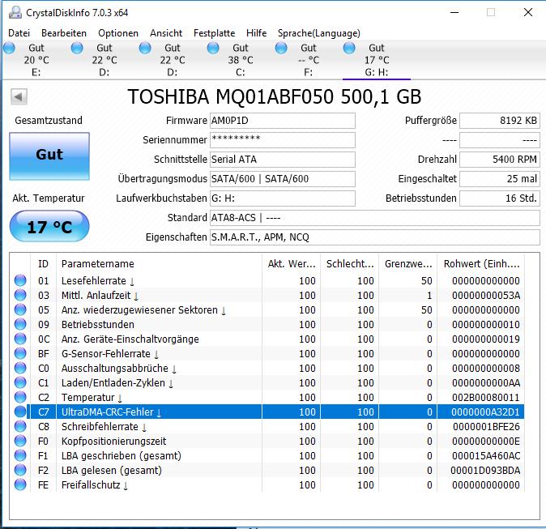The height and width of the screenshot is (529, 546).
Task: Click status icon of G-Sensor-Fehlerrate row
Action: 20,353
